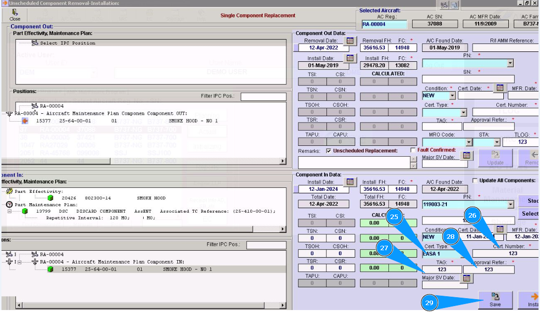Image resolution: width=540 pixels, height=313 pixels.
Task: Click the Stock button
Action: [529, 201]
